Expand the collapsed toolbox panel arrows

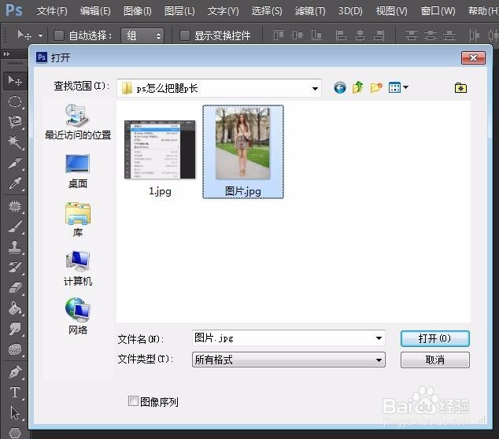[6, 54]
